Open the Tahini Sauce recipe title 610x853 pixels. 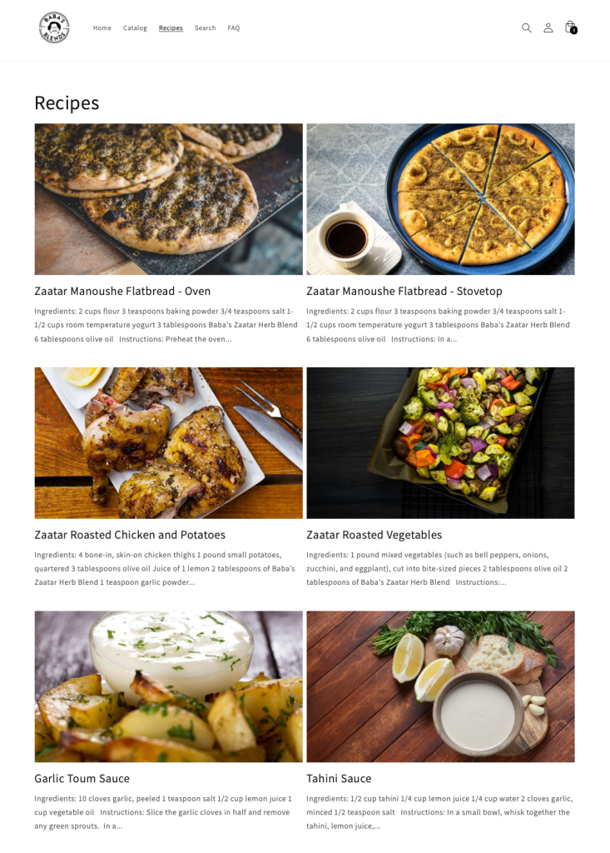[339, 779]
